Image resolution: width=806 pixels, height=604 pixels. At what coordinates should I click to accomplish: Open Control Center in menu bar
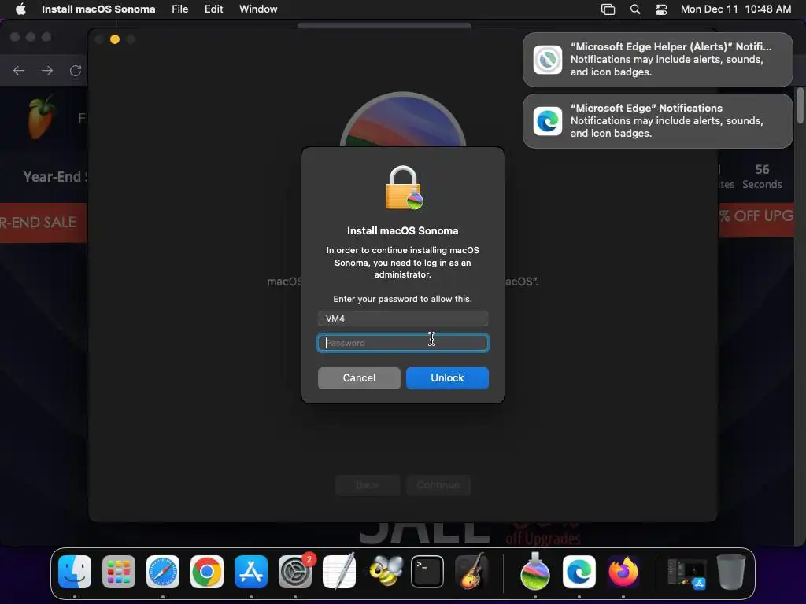pyautogui.click(x=661, y=9)
